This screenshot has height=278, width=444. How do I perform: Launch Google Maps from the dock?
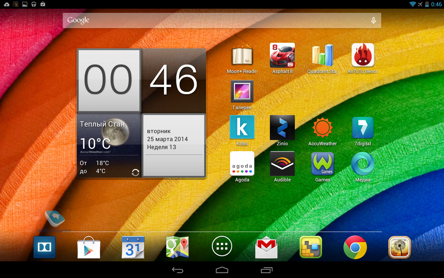[178, 247]
